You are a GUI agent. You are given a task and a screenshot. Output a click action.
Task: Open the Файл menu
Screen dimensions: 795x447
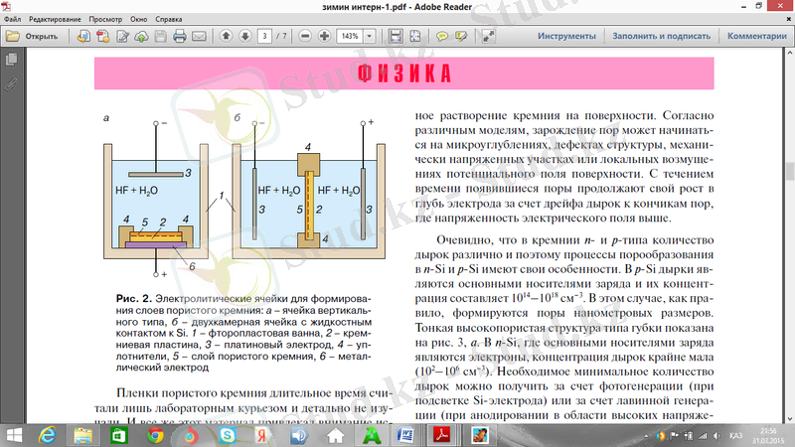click(12, 19)
